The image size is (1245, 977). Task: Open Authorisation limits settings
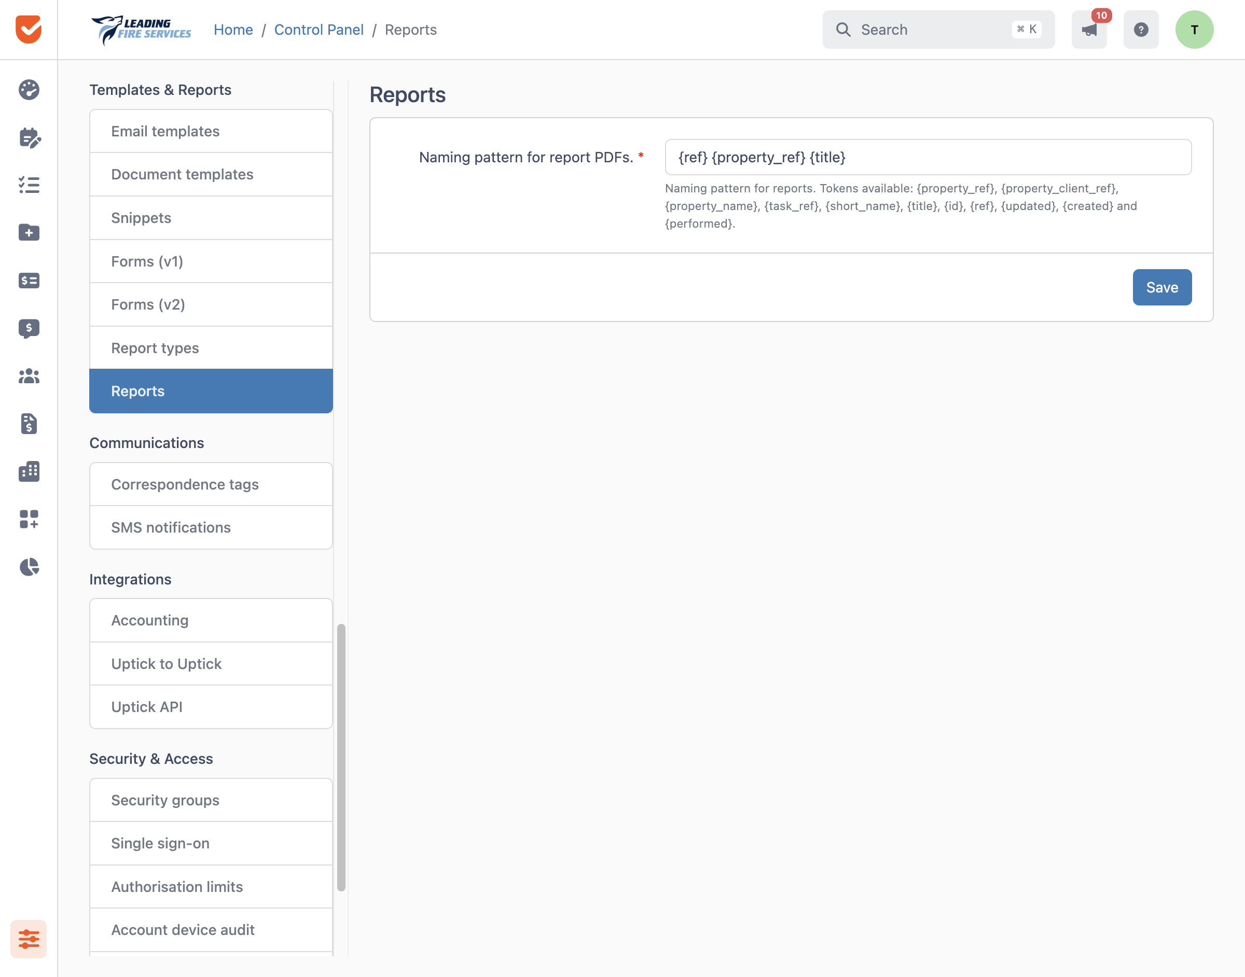click(211, 887)
